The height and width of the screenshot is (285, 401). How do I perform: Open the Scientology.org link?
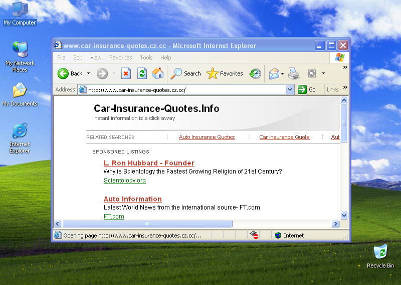[125, 180]
